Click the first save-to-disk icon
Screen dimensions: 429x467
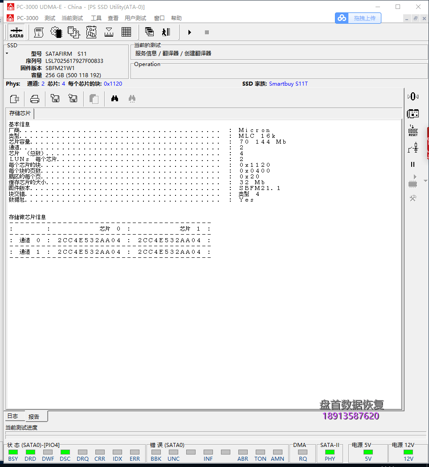(55, 99)
